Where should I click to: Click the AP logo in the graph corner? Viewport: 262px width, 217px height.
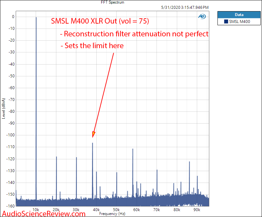point(202,16)
